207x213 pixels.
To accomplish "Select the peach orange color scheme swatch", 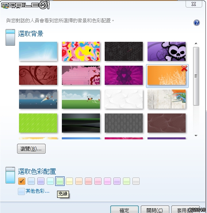I will click(79, 181).
